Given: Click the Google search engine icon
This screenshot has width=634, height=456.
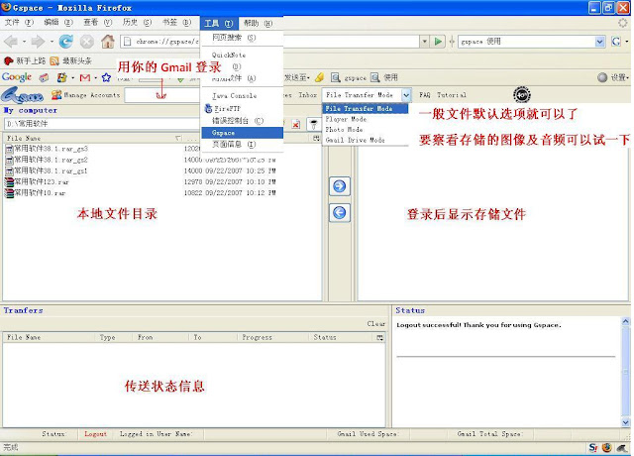Looking at the screenshot, I should [x=616, y=42].
